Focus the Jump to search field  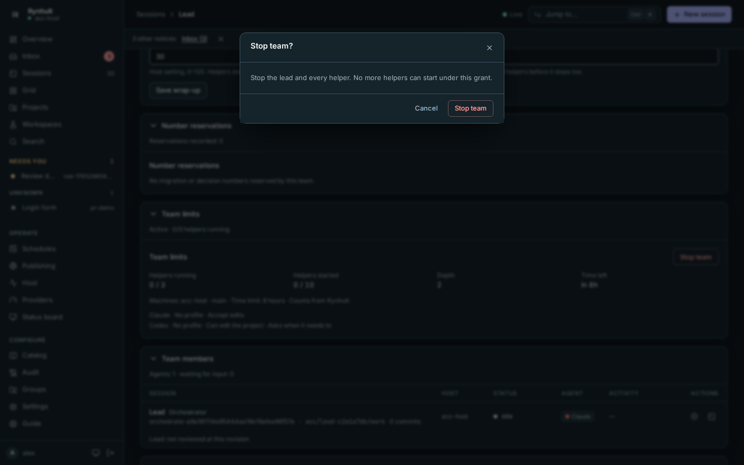(594, 14)
